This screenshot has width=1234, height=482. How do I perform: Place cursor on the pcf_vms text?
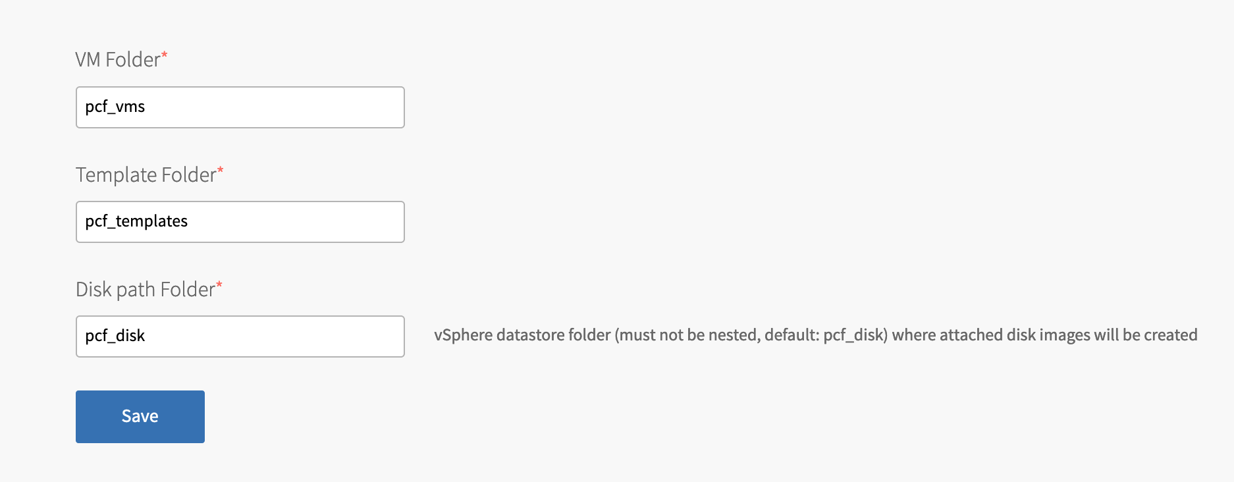pos(115,107)
